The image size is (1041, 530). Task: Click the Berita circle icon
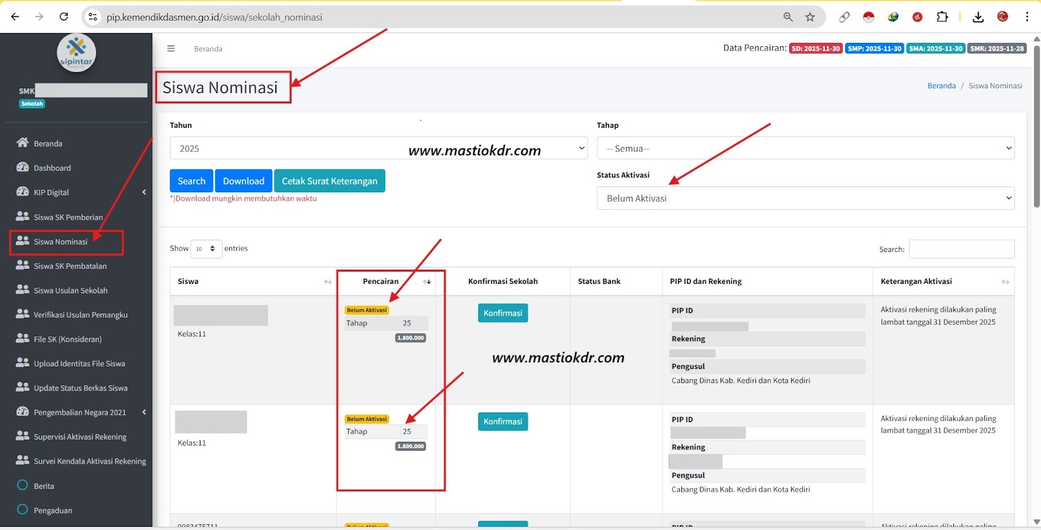point(22,485)
